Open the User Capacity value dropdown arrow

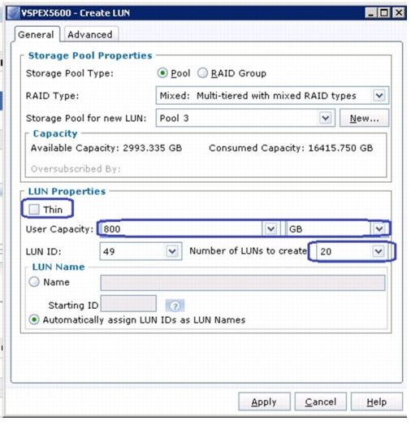[270, 229]
